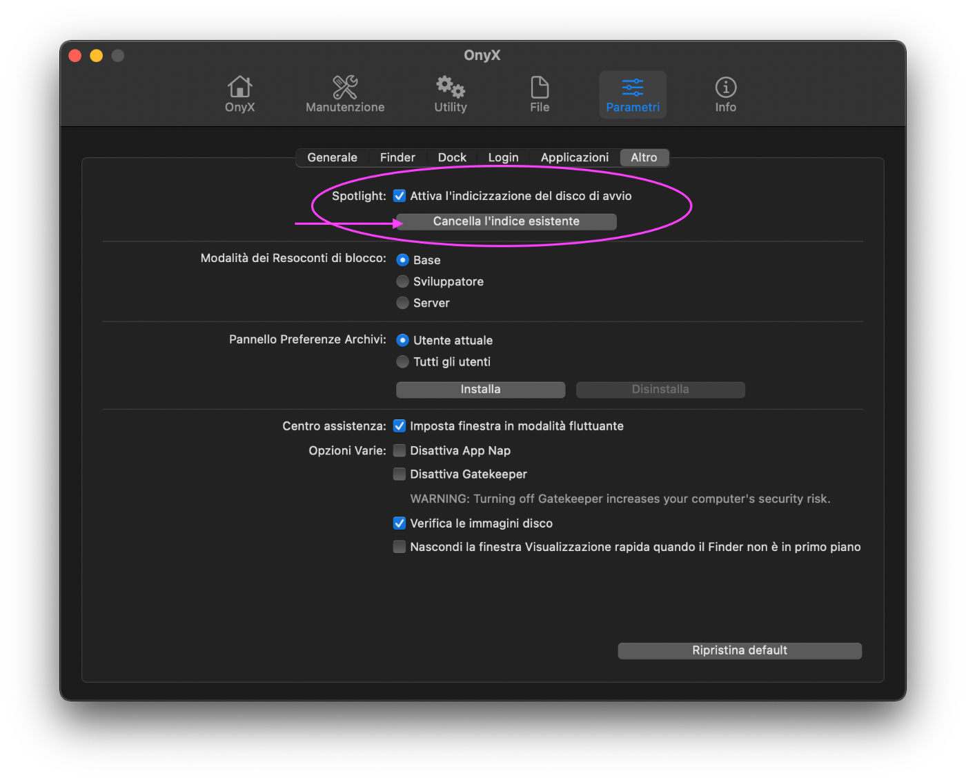Open the Info toolbar icon
Image resolution: width=966 pixels, height=780 pixels.
pos(725,94)
